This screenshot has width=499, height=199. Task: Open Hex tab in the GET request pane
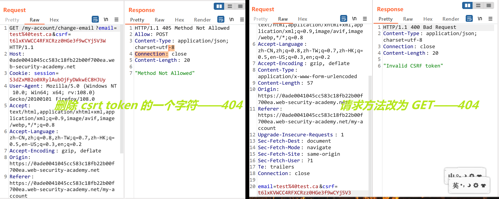tap(54, 20)
